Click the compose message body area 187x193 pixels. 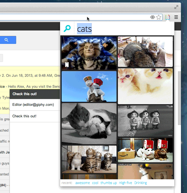[35, 158]
